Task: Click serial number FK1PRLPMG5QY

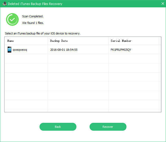Action: click(121, 50)
